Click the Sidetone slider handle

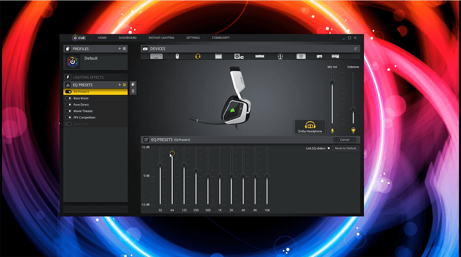[353, 109]
